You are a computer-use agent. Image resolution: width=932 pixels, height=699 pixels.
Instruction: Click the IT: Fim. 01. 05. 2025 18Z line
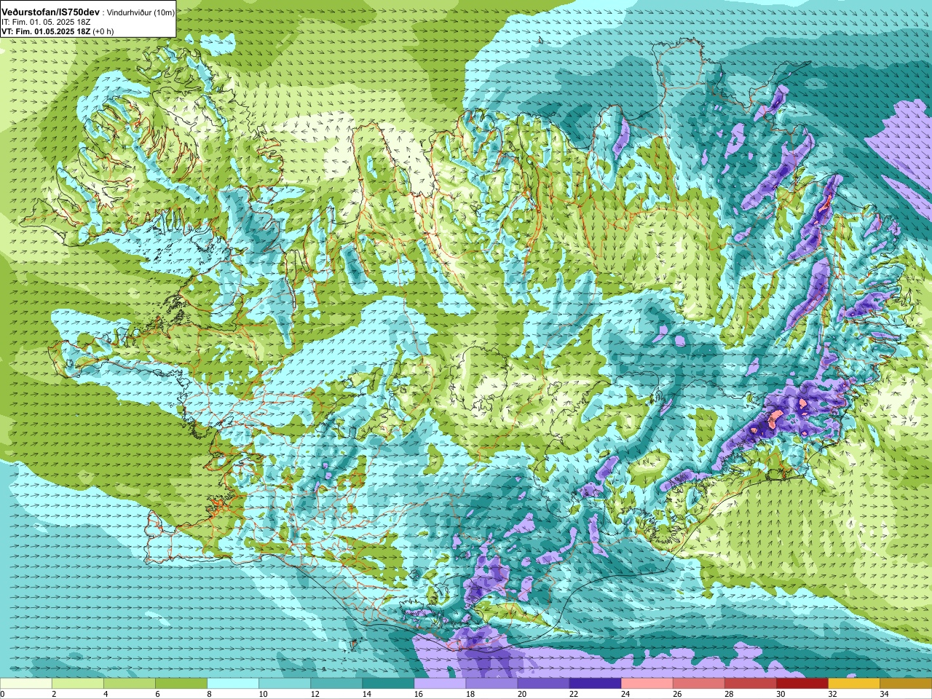[x=46, y=23]
